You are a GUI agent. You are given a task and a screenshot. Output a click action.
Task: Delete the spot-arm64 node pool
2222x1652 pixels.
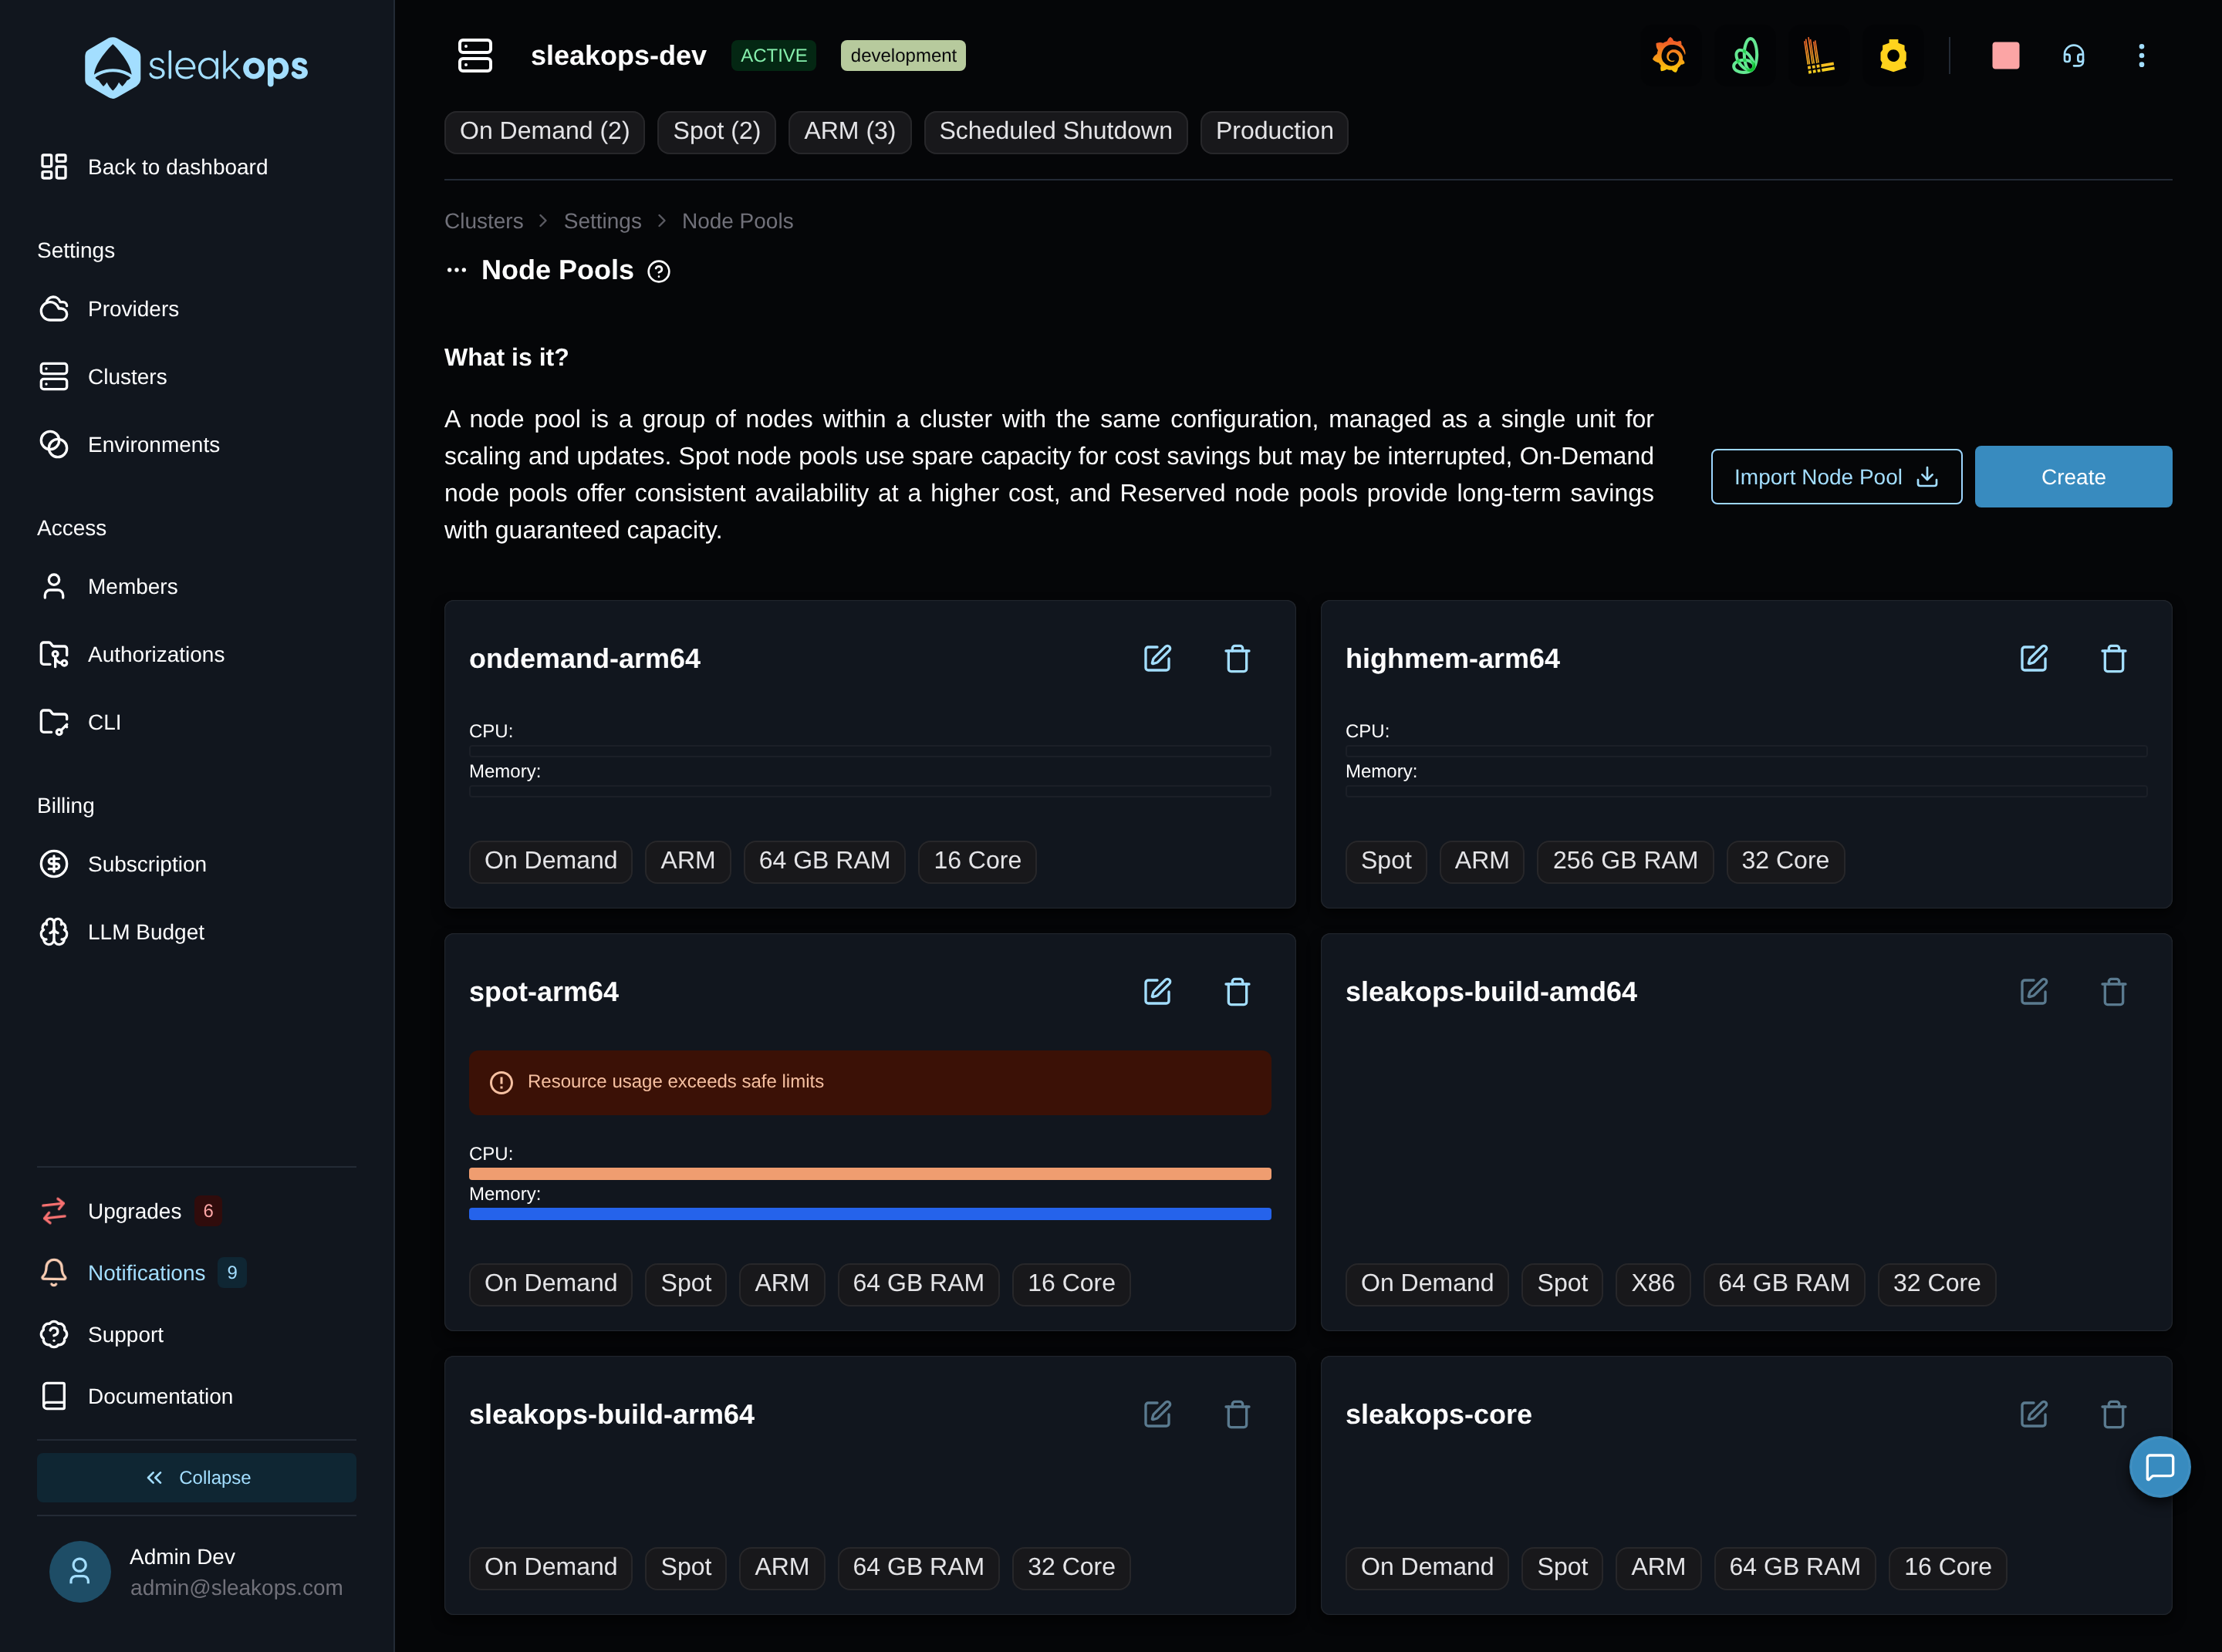pos(1238,991)
